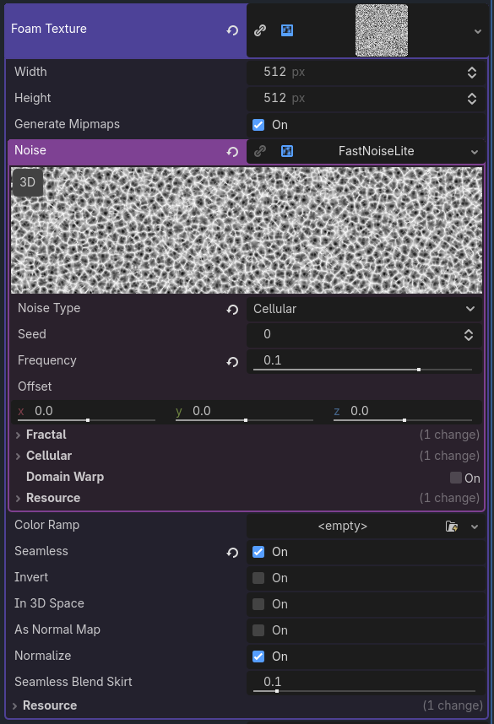
Task: Open the quick-load folder icon beside Color Ramp
Action: pyautogui.click(x=453, y=526)
